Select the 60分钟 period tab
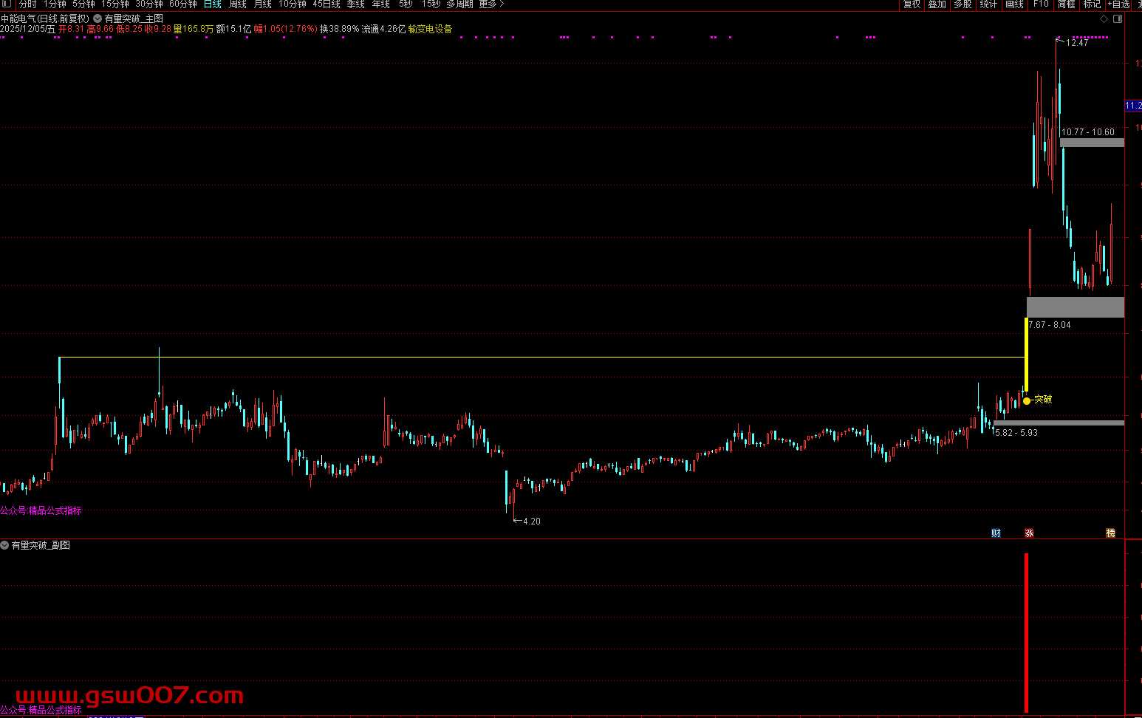This screenshot has height=718, width=1142. (x=183, y=4)
